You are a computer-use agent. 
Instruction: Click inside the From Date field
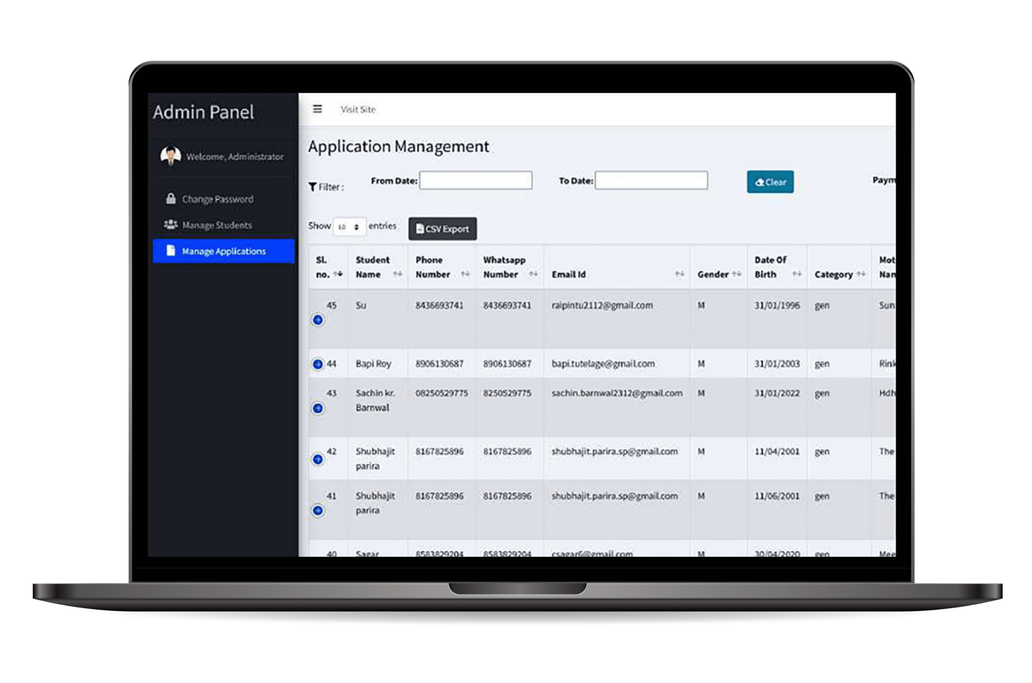pyautogui.click(x=475, y=181)
